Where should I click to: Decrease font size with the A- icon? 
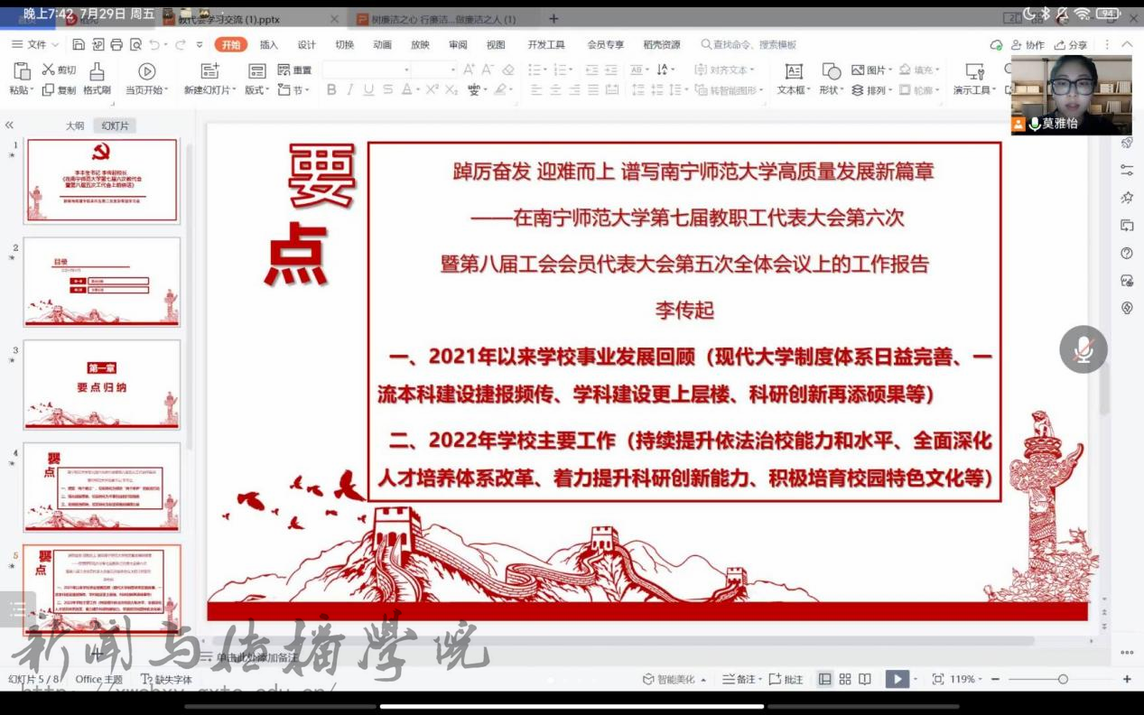pos(488,70)
